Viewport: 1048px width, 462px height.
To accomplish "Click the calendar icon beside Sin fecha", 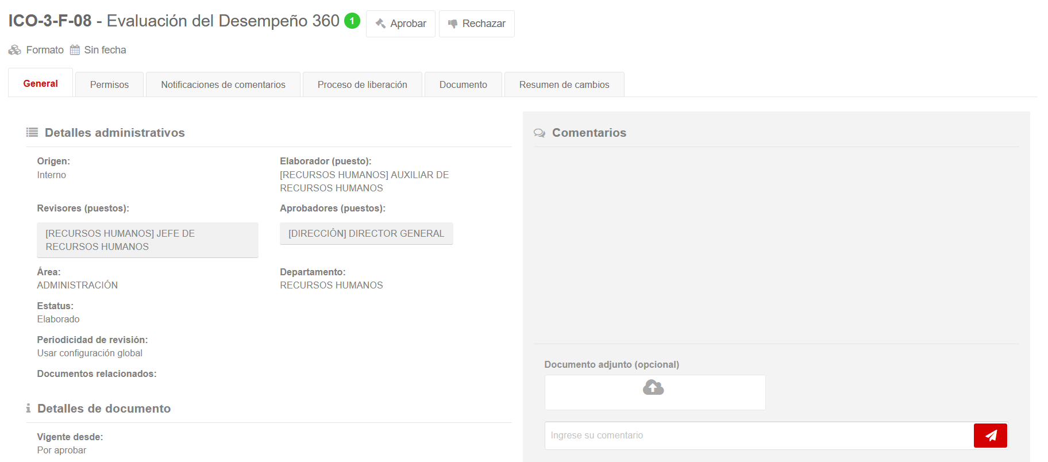I will coord(75,50).
